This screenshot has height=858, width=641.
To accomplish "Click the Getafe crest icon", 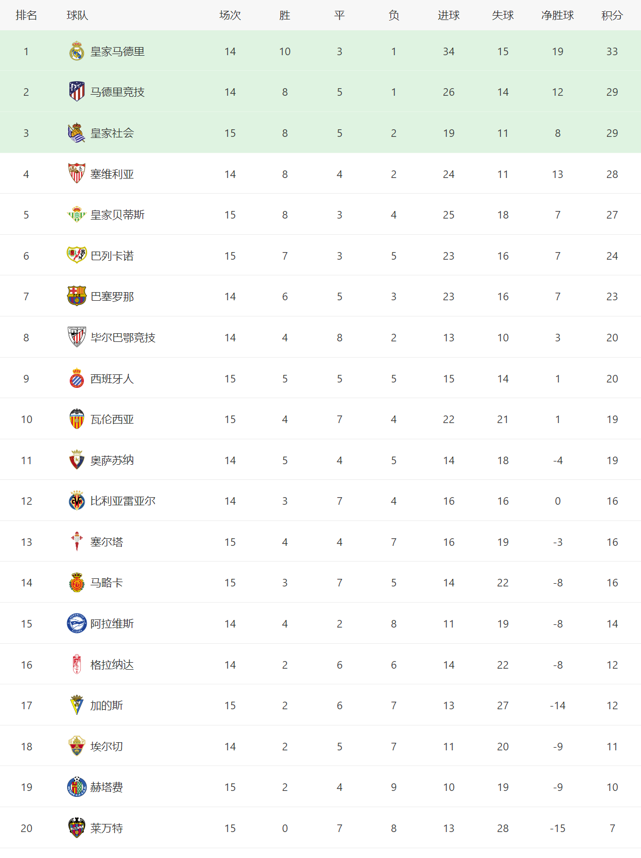I will pyautogui.click(x=77, y=787).
